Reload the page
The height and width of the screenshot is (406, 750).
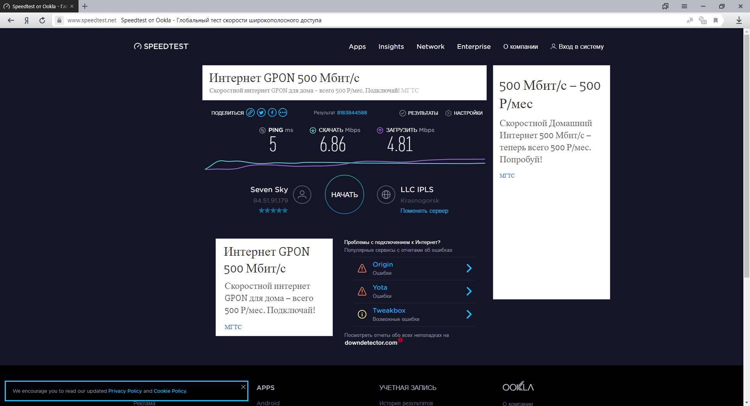42,20
